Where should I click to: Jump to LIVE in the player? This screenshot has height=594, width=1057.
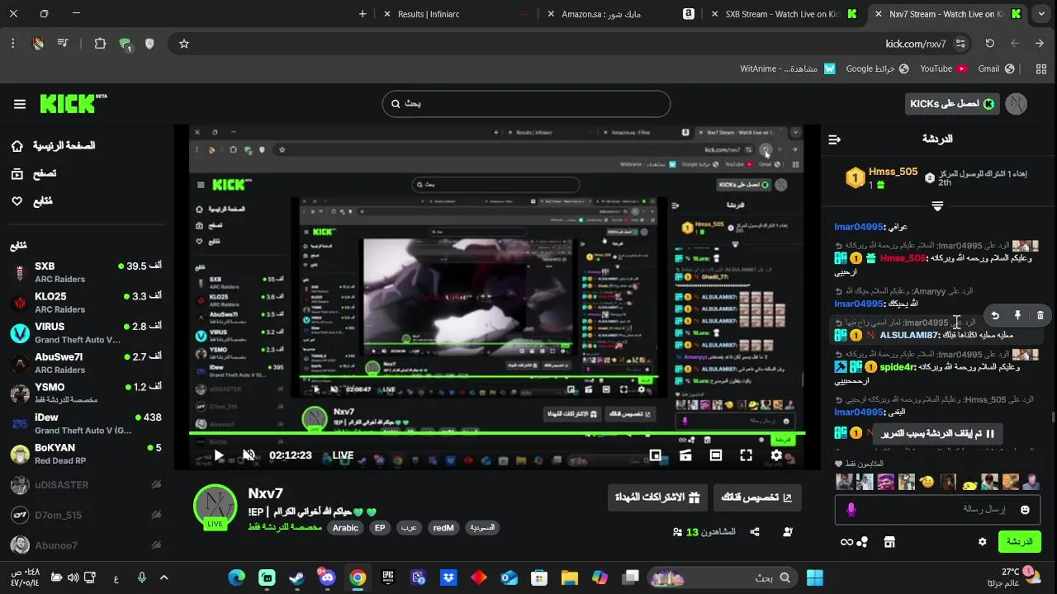[x=343, y=455]
